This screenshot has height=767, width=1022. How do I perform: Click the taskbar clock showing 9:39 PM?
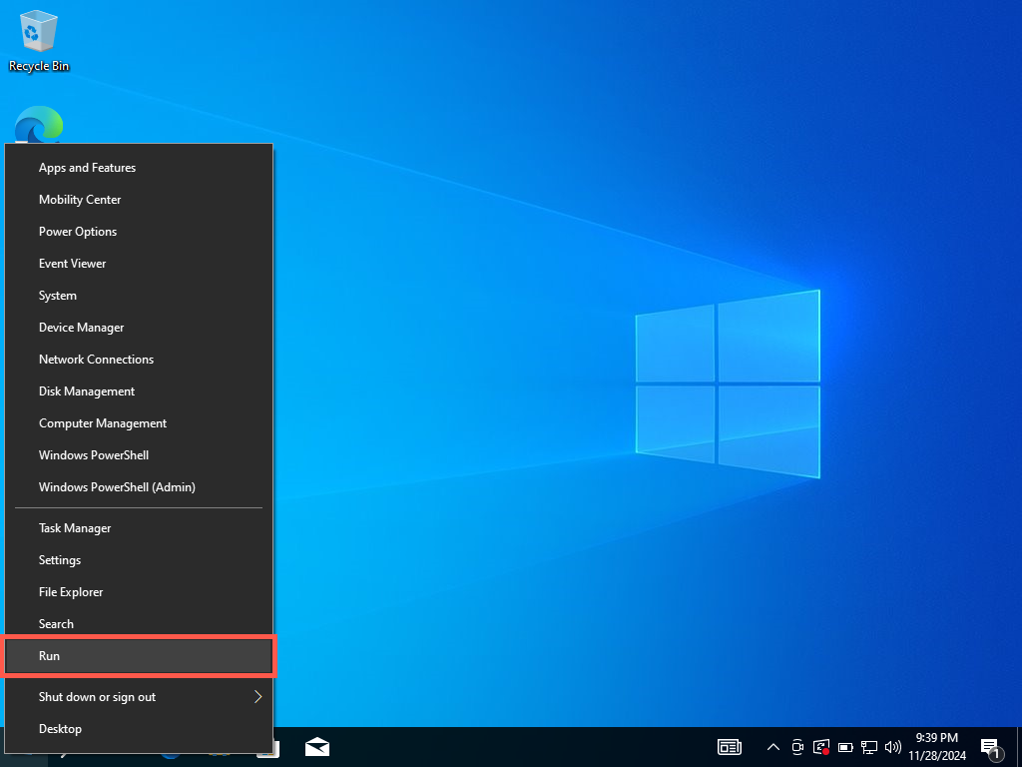click(x=936, y=747)
